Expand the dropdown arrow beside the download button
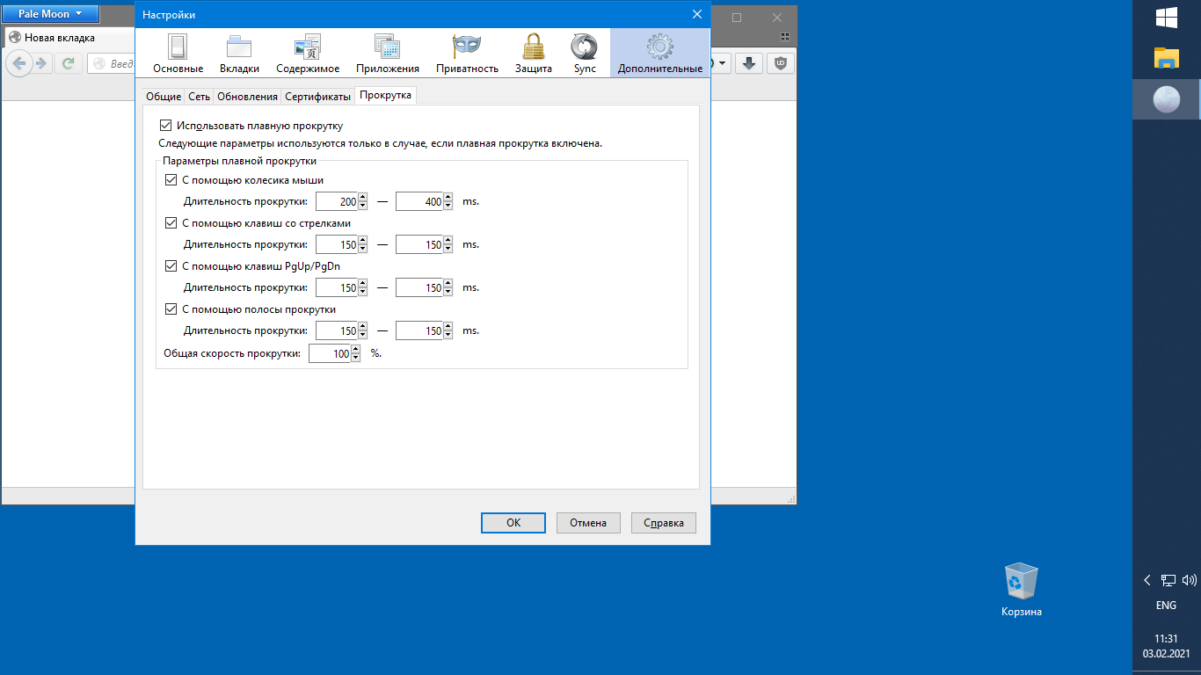Screen dimensions: 1201x675 tap(723, 63)
